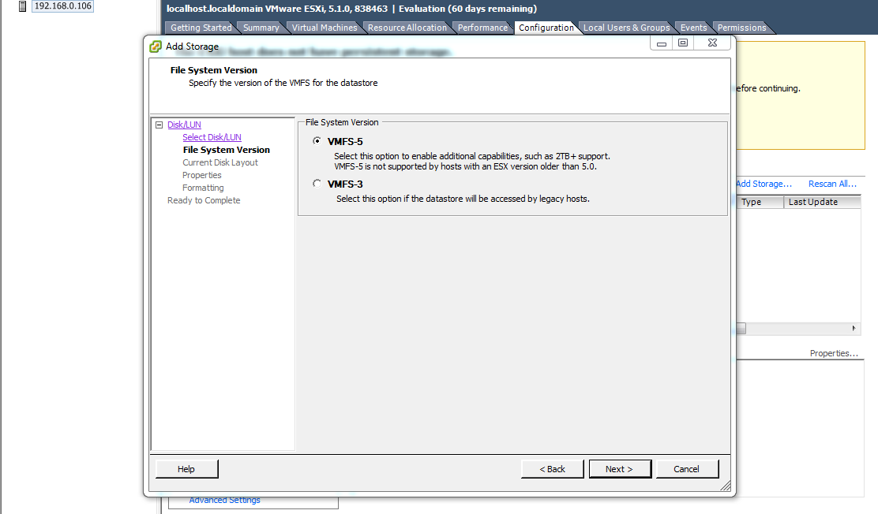Click the Add Storage wizard title icon
Image resolution: width=878 pixels, height=514 pixels.
(x=156, y=47)
